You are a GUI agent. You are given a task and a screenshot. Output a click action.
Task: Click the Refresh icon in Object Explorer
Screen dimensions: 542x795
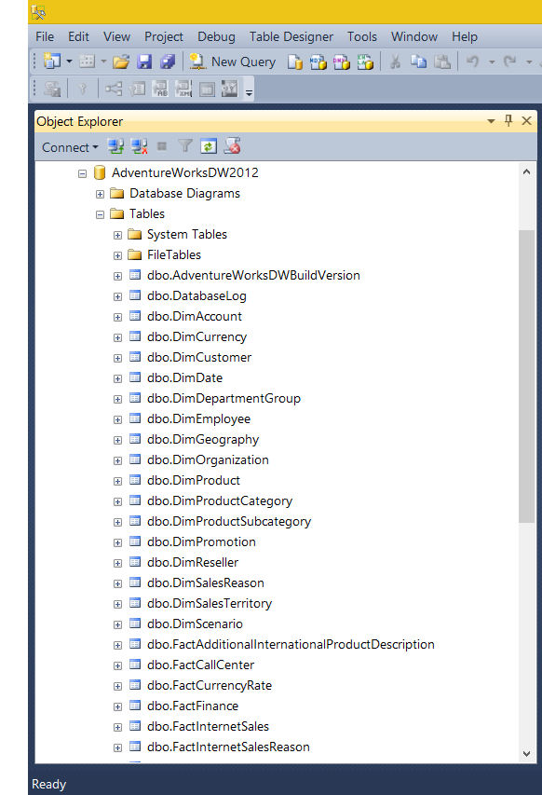coord(209,147)
